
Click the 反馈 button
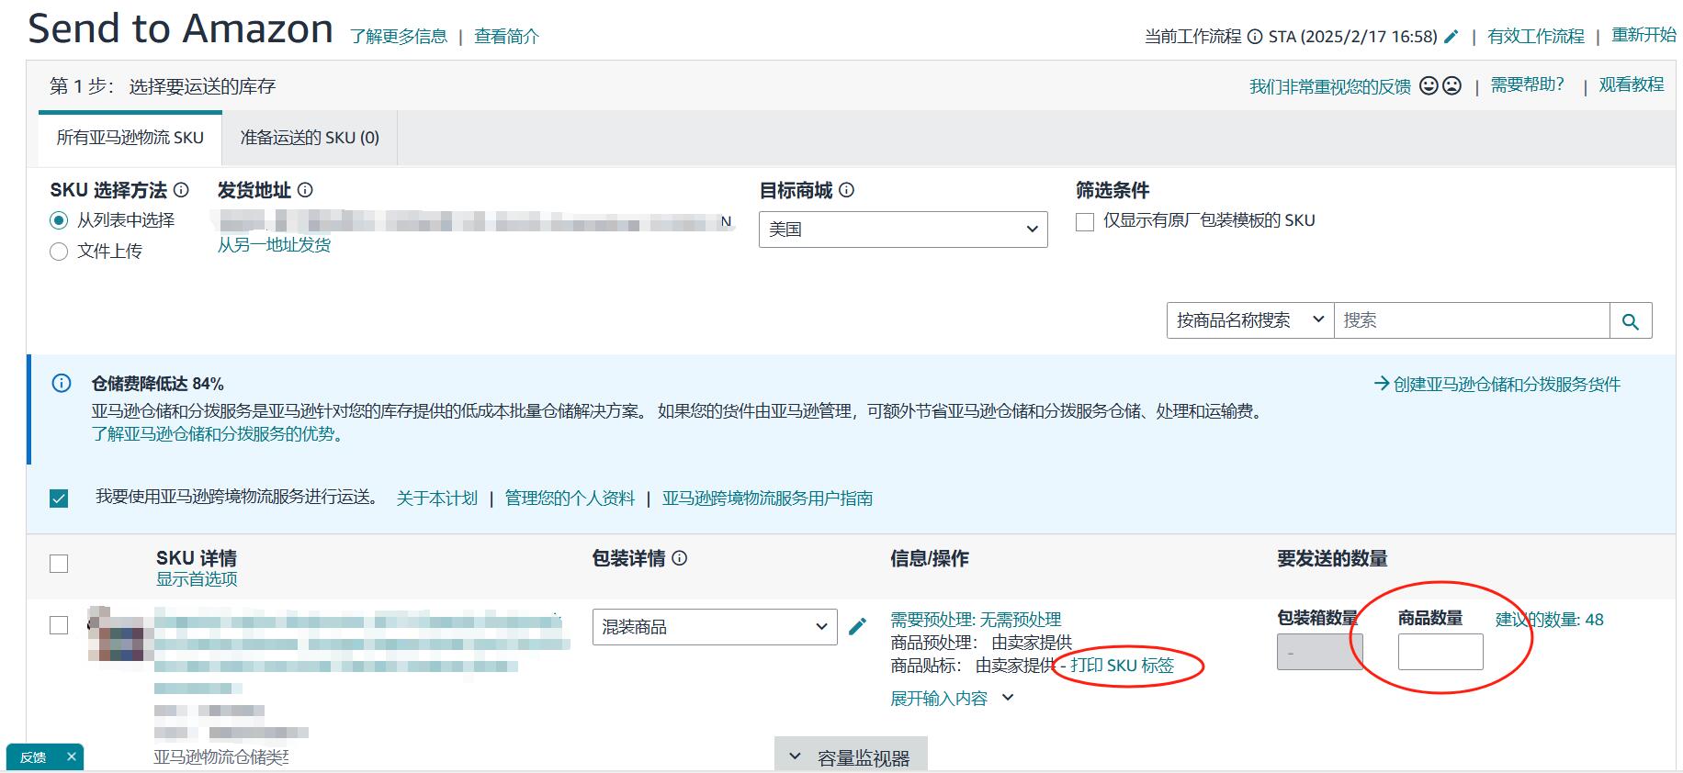33,757
